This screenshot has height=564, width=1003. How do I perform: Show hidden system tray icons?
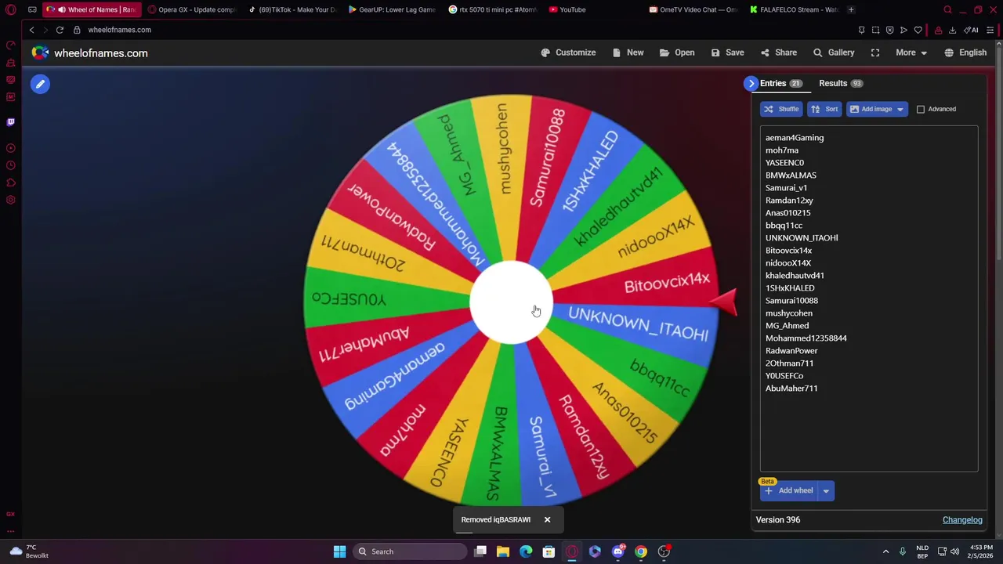(x=885, y=551)
